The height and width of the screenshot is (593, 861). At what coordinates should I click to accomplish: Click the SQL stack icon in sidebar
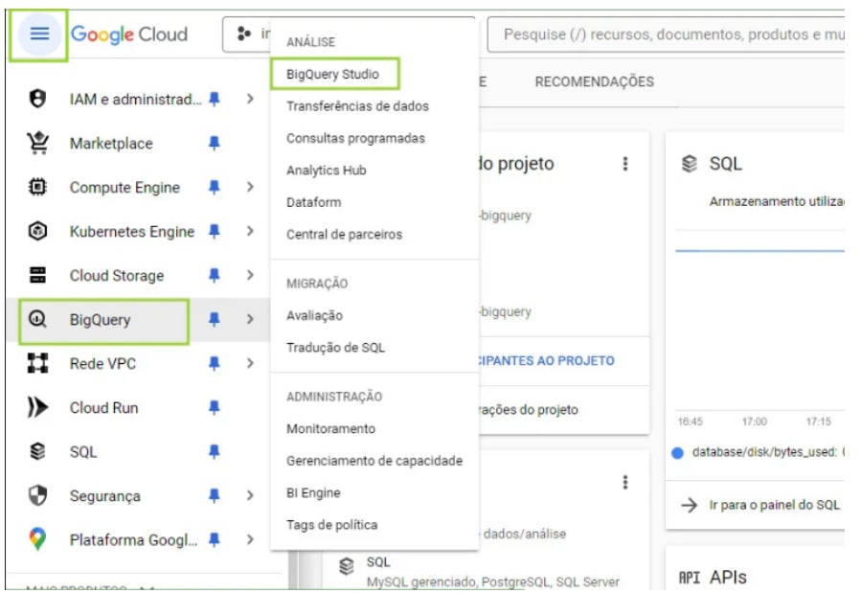pos(37,451)
